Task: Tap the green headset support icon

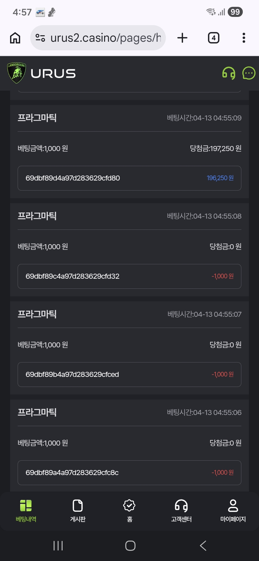Action: [229, 73]
